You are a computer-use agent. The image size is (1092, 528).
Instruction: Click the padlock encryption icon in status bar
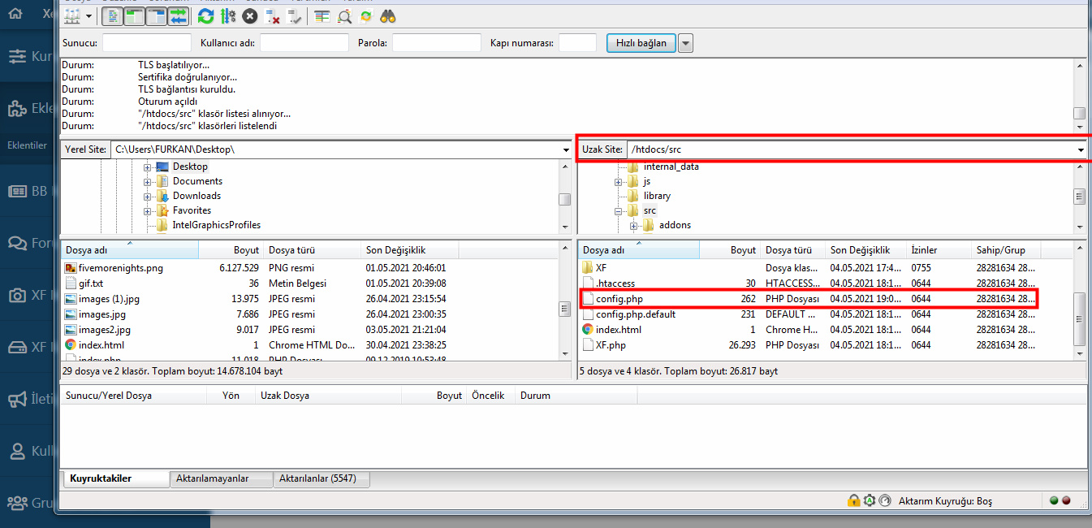coord(853,501)
